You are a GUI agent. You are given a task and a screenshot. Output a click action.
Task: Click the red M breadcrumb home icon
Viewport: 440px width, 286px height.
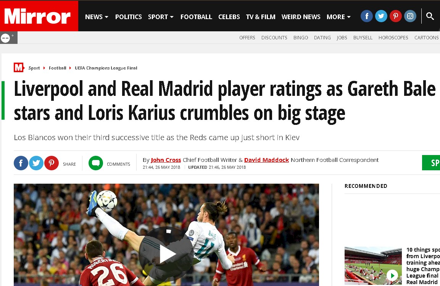(x=19, y=68)
